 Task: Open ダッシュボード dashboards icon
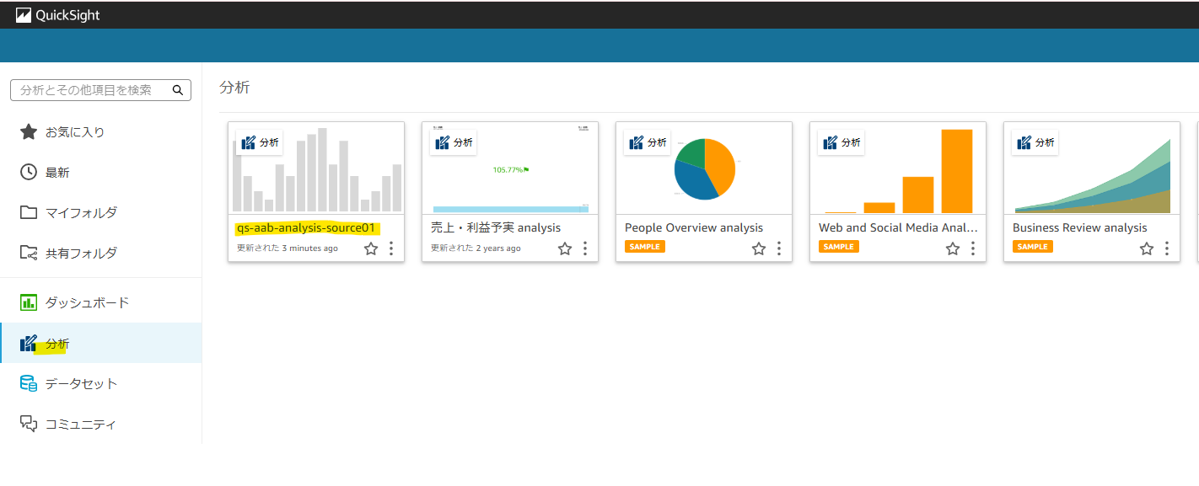[29, 302]
